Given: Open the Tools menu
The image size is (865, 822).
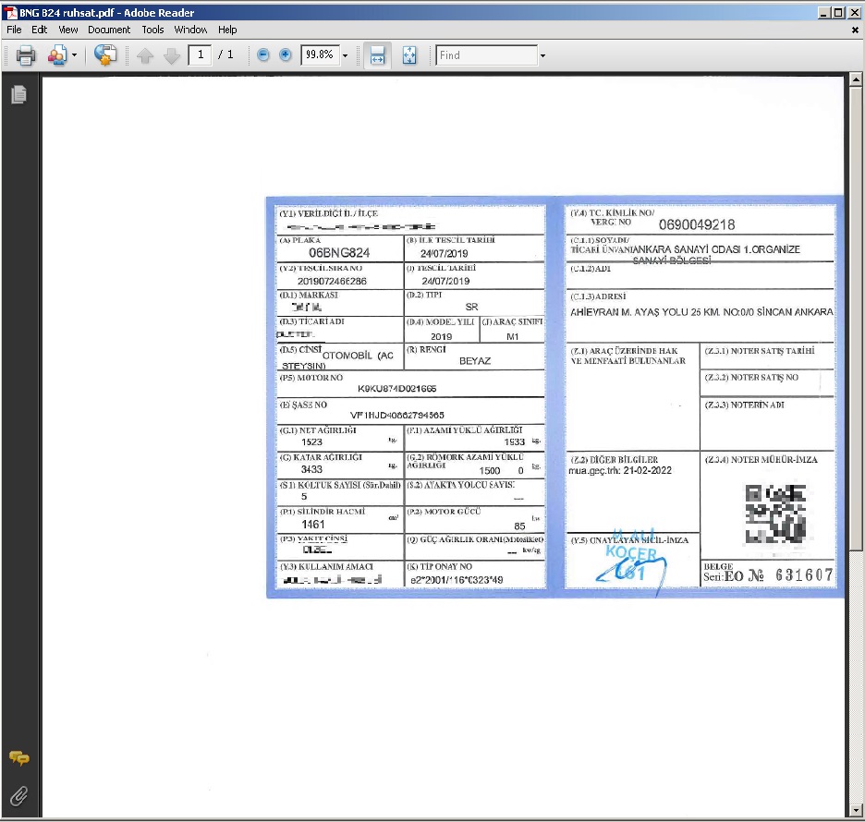Looking at the screenshot, I should [152, 30].
